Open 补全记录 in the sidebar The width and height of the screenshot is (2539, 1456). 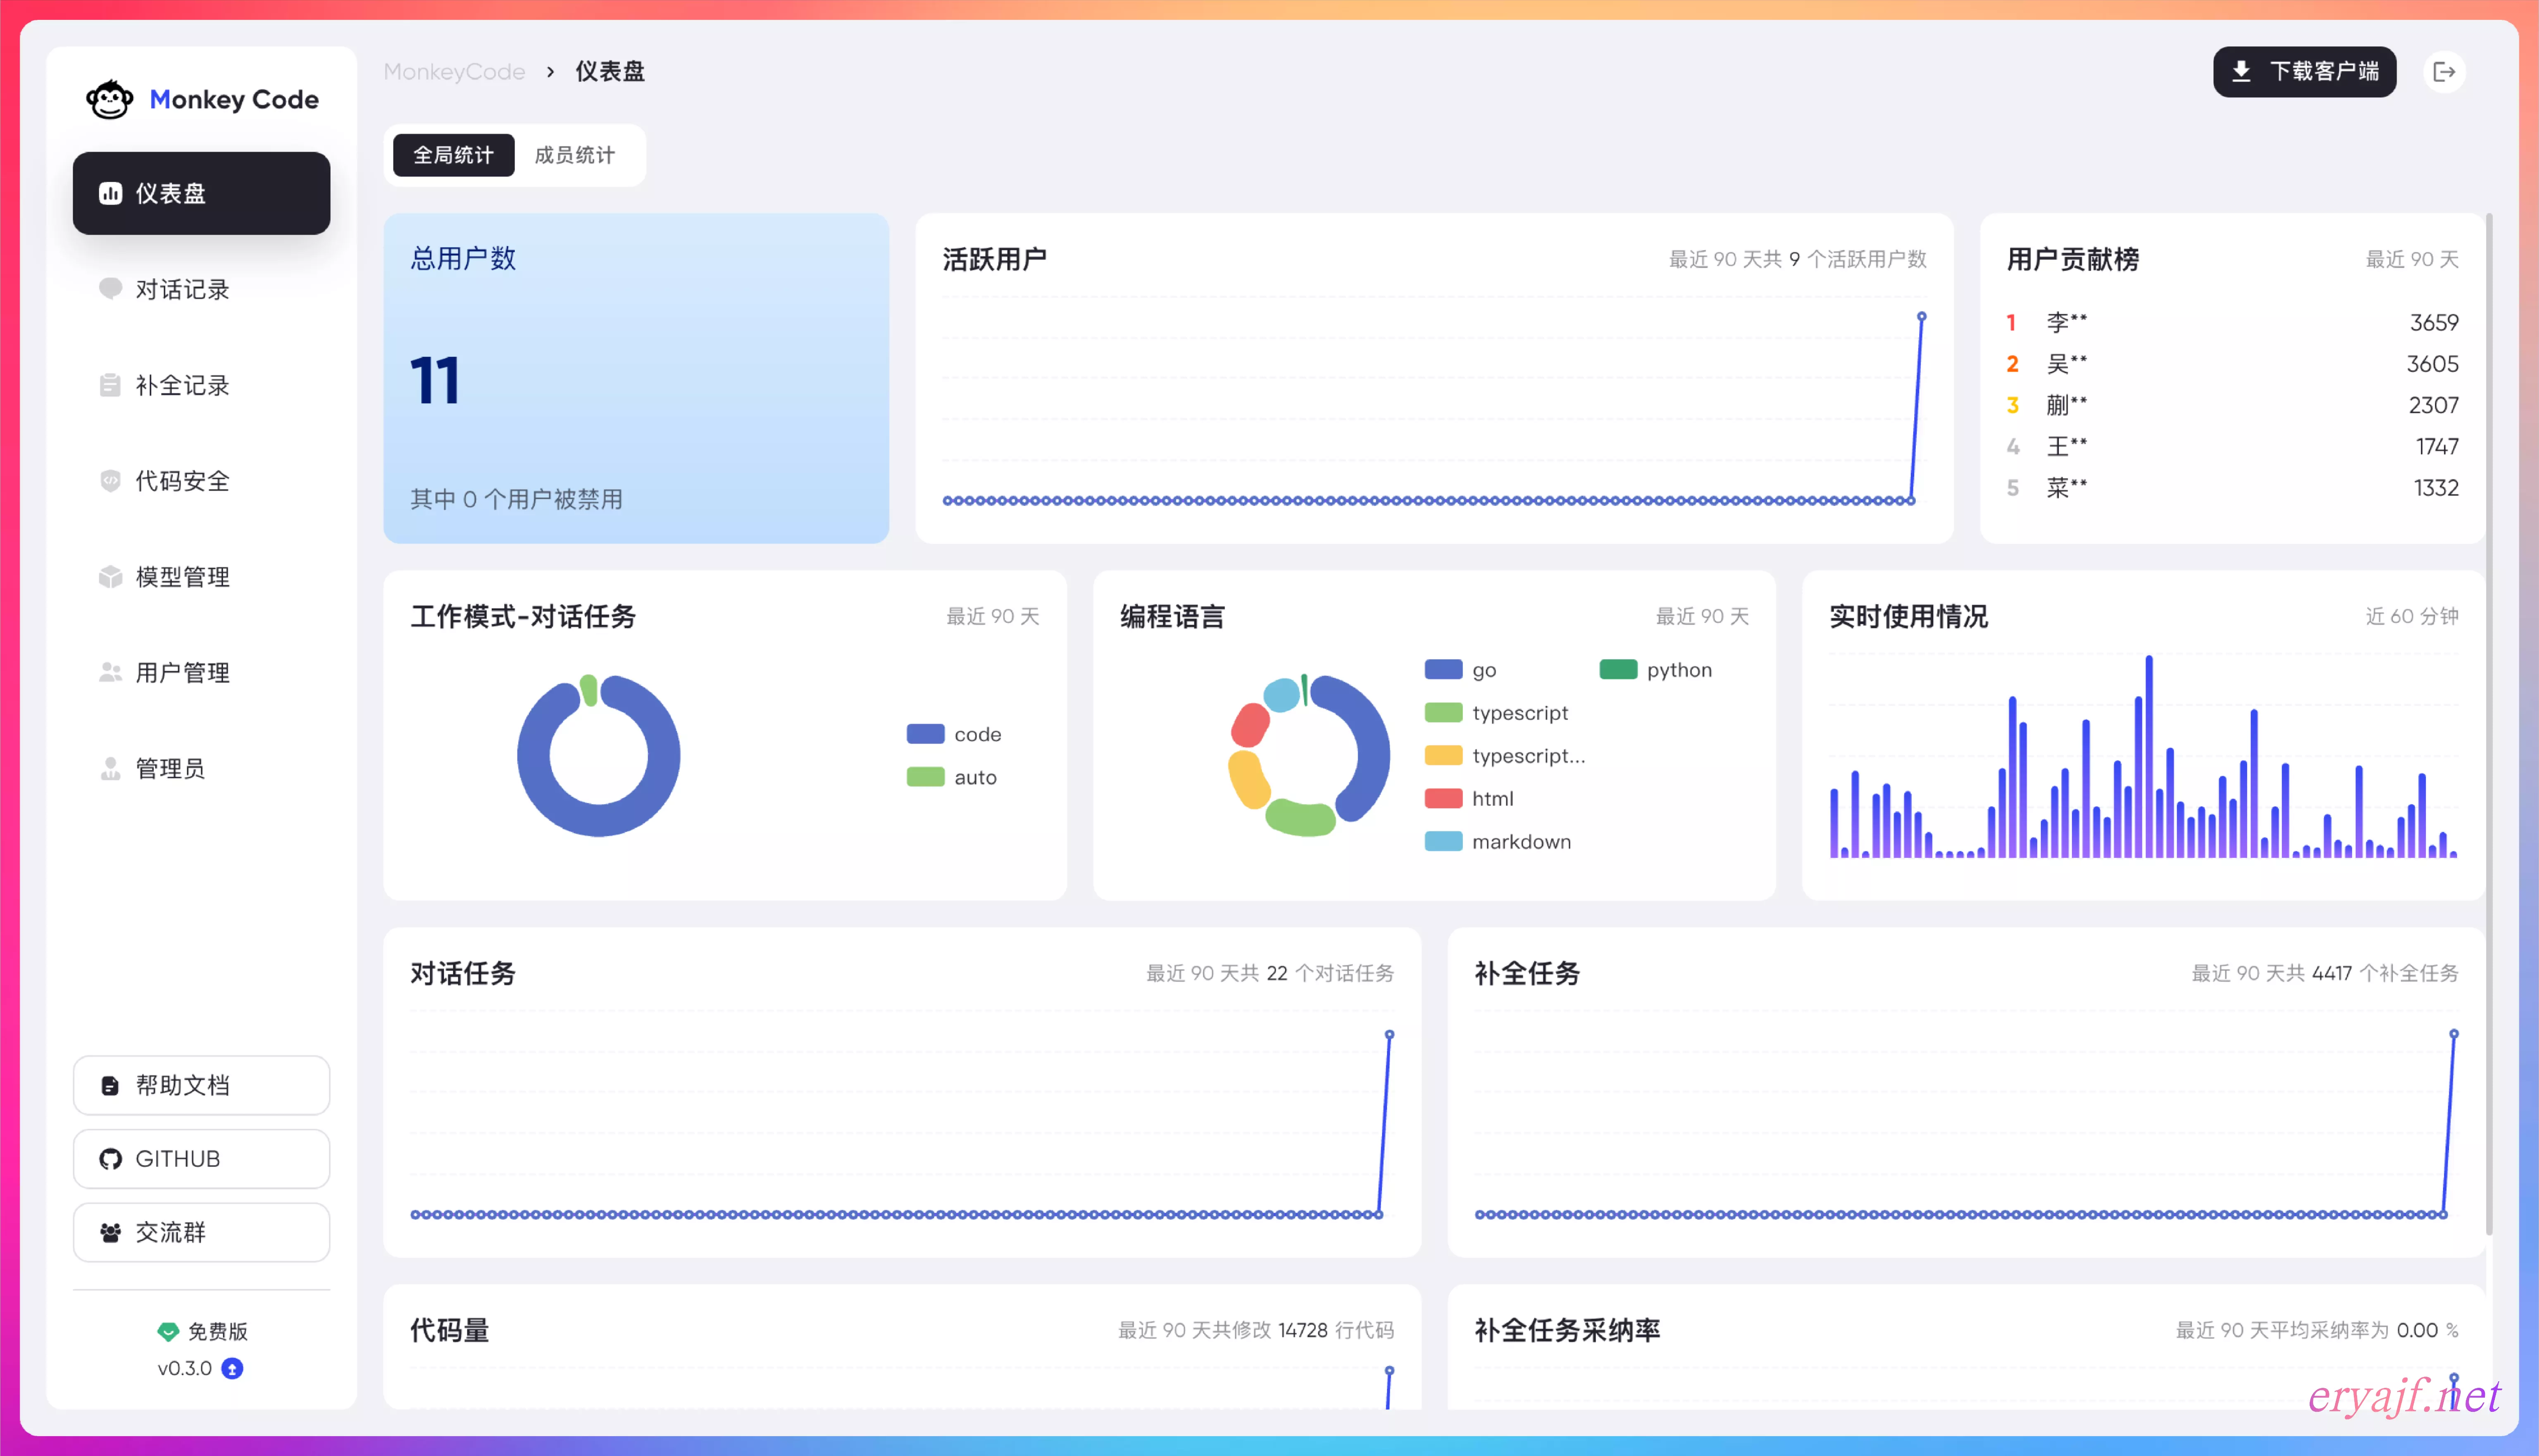point(201,385)
